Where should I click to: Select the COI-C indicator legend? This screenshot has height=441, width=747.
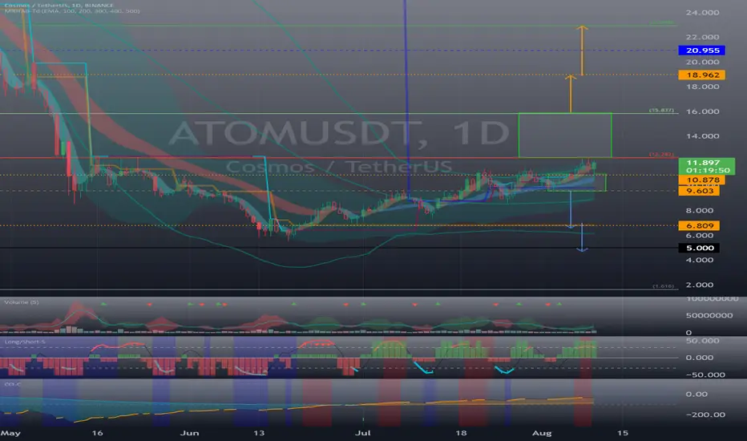pos(12,384)
